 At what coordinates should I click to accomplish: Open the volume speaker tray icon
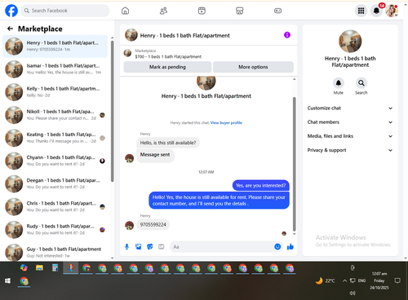(353, 293)
